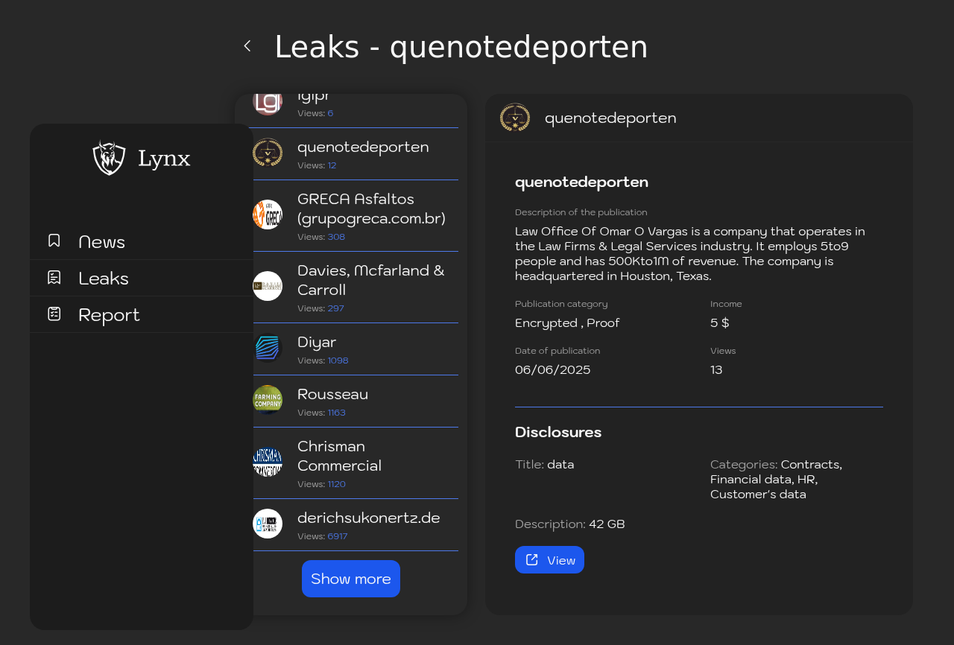This screenshot has height=645, width=954.
Task: Open the News menu item
Action: pyautogui.click(x=142, y=241)
